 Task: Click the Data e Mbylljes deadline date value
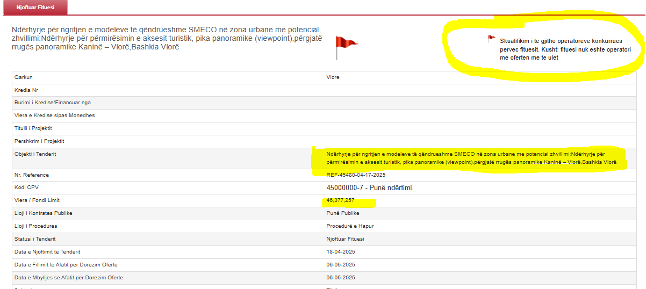point(341,278)
